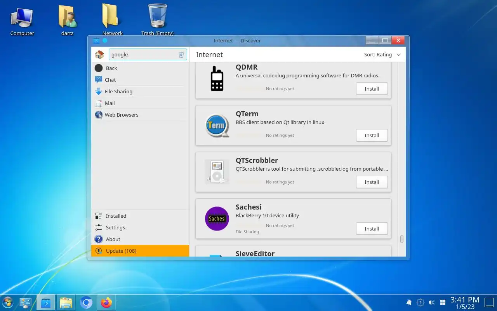
Task: Click the Discover home icon
Action: [x=99, y=54]
